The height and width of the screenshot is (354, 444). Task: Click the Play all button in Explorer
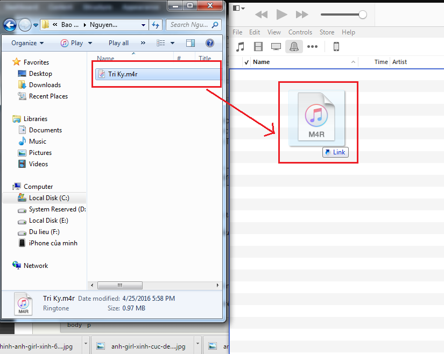coord(118,43)
